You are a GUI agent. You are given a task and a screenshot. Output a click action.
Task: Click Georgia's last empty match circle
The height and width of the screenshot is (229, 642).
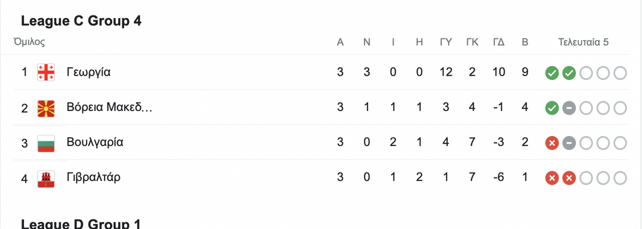click(x=620, y=73)
